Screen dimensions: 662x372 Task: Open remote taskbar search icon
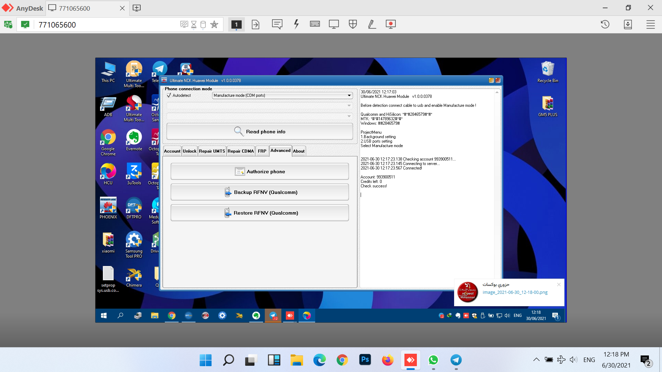[120, 316]
